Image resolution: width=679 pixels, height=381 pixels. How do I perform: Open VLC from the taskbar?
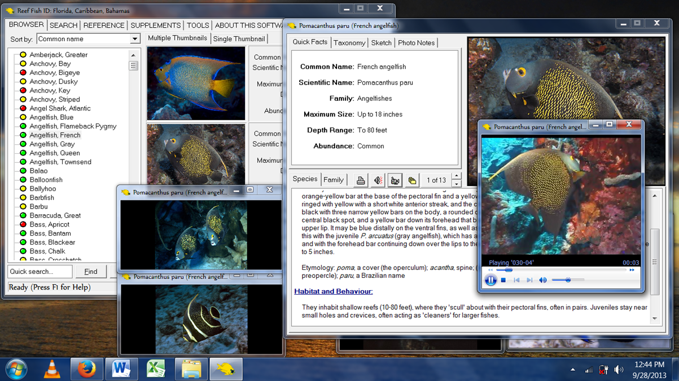point(52,369)
